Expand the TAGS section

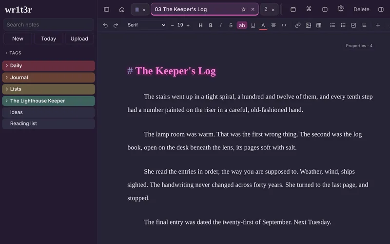14,53
